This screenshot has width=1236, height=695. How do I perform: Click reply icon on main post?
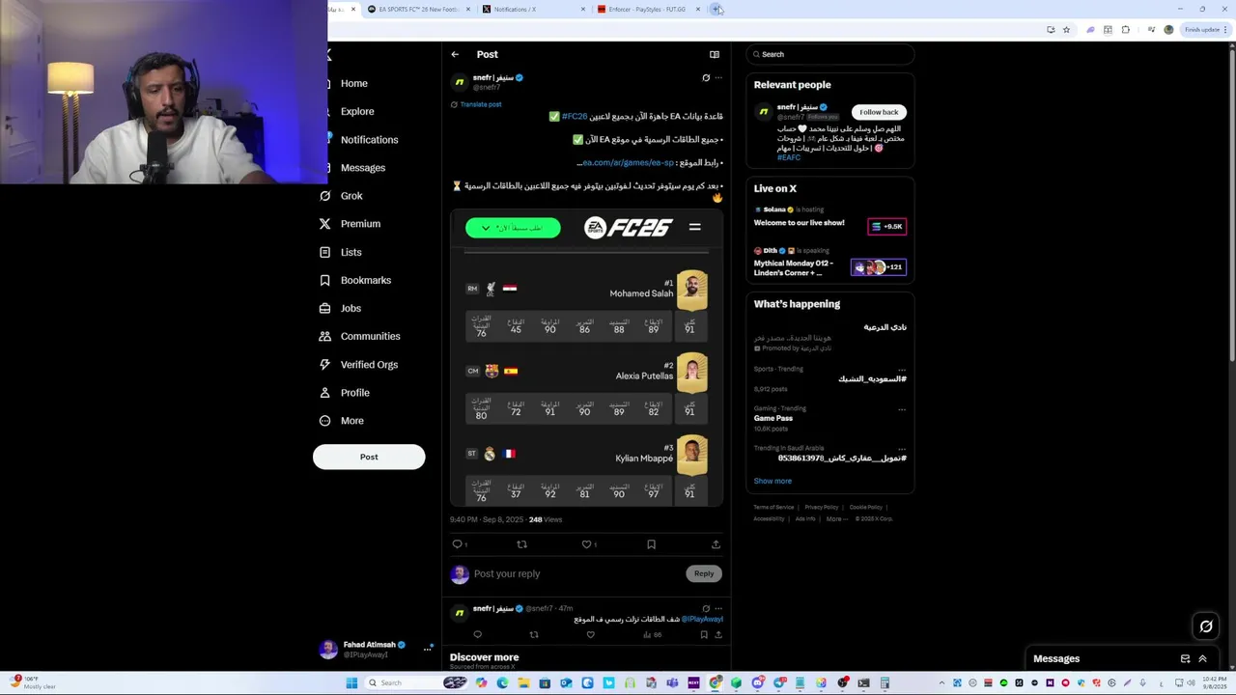click(x=458, y=544)
